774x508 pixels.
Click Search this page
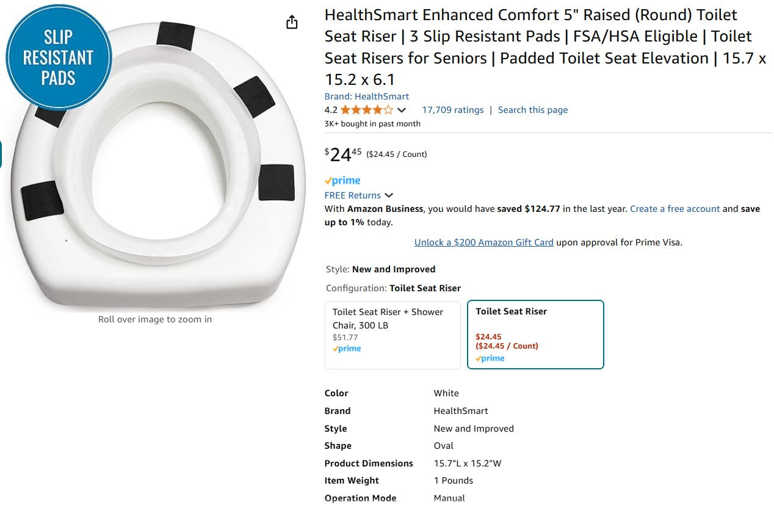533,110
